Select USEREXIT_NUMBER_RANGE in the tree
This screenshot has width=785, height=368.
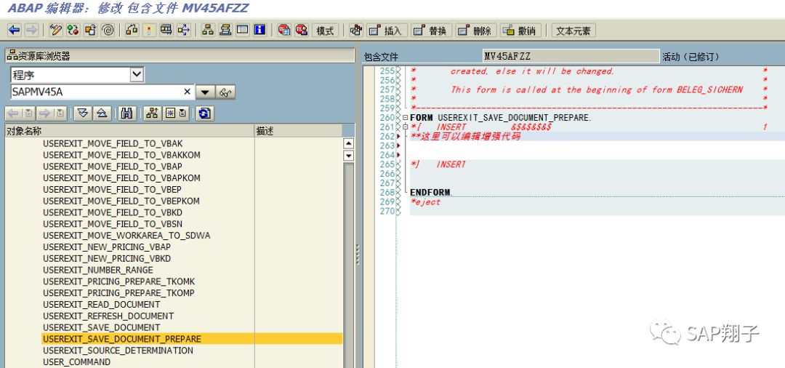coord(98,270)
